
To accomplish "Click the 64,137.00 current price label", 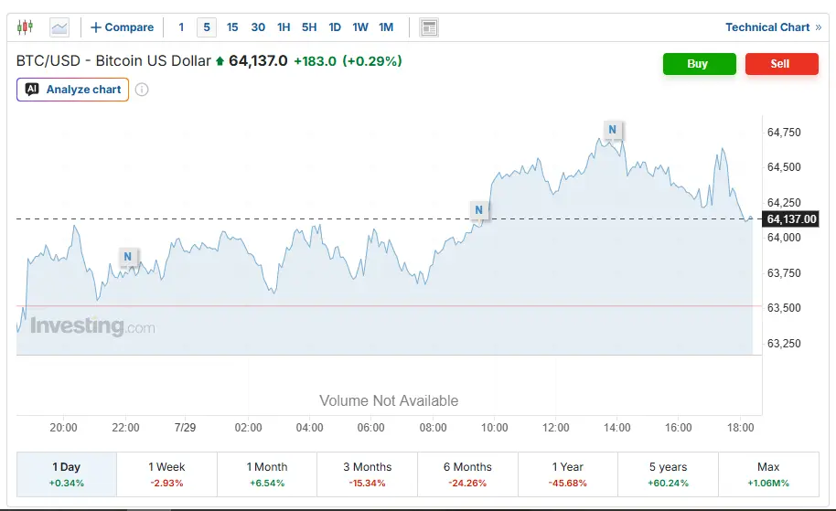I will (x=791, y=219).
